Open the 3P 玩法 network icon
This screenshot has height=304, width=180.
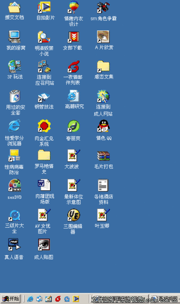[15, 66]
